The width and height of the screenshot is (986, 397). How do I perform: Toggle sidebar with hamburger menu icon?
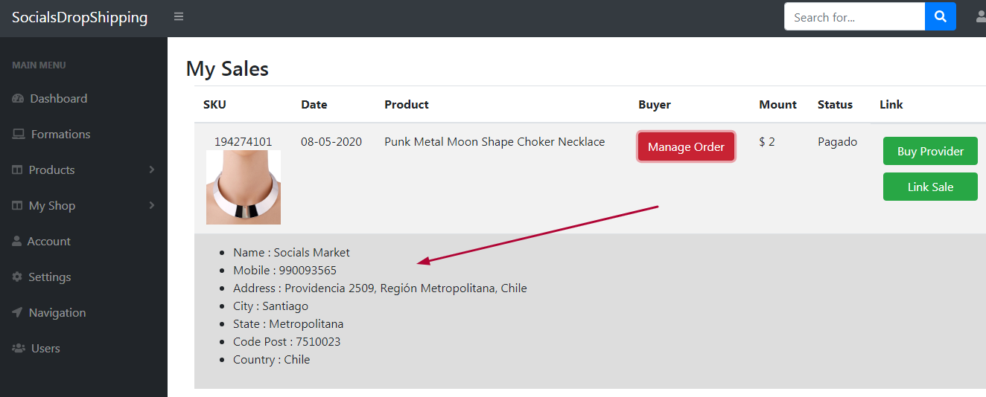[x=179, y=16]
